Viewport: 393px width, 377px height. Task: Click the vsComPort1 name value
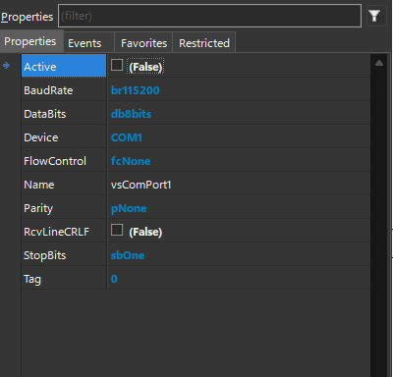point(141,185)
